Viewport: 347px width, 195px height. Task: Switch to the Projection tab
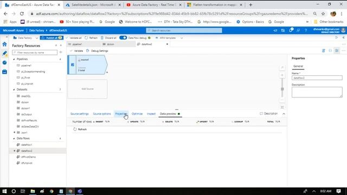tap(121, 114)
